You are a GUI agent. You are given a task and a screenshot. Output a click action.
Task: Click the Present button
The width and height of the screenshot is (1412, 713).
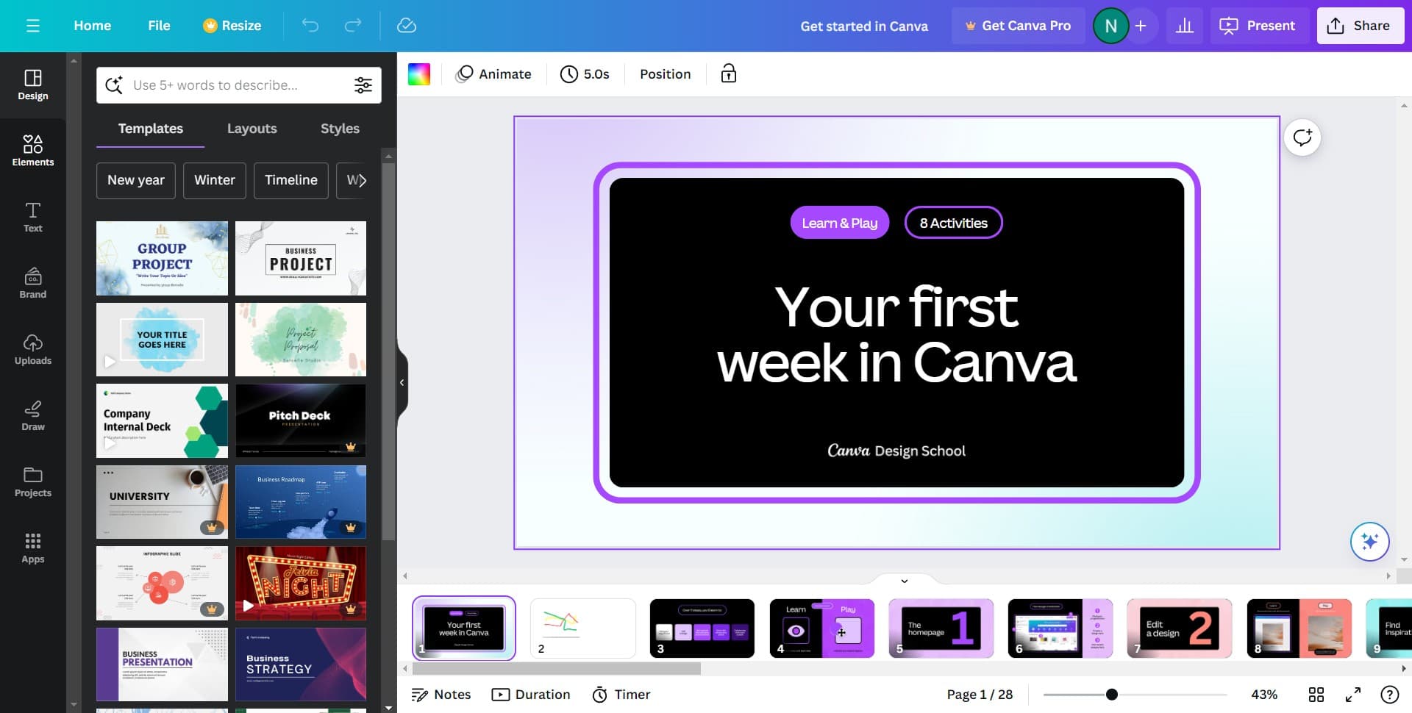click(1258, 25)
